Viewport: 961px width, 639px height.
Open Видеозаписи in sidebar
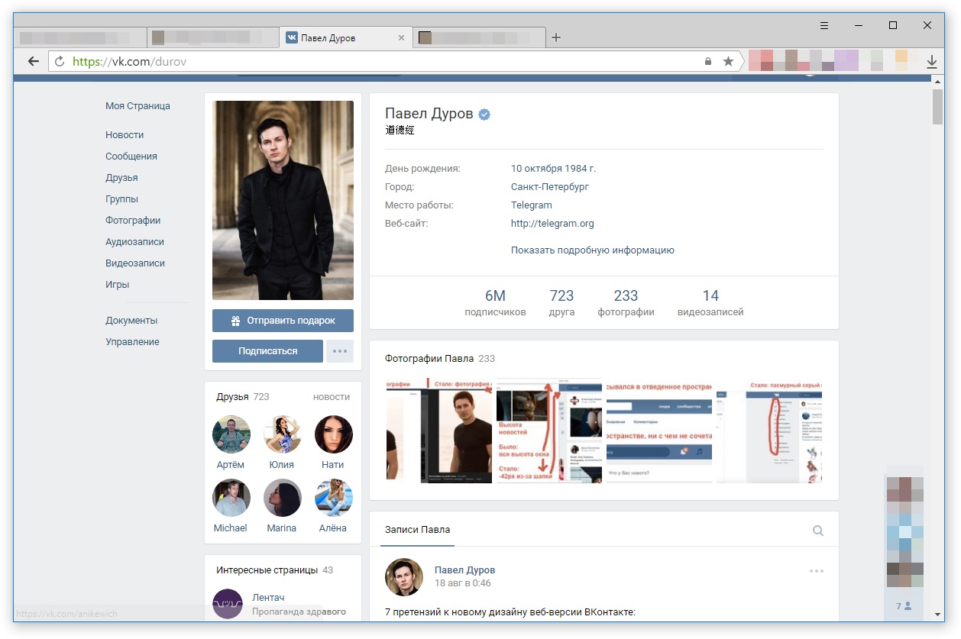(x=135, y=263)
